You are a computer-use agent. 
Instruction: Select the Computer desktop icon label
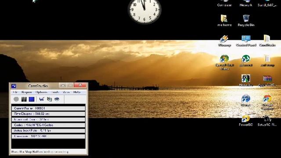224,5
